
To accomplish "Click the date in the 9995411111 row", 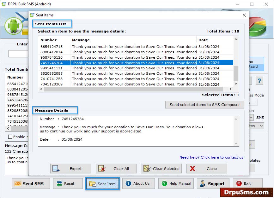I will point(209,68).
